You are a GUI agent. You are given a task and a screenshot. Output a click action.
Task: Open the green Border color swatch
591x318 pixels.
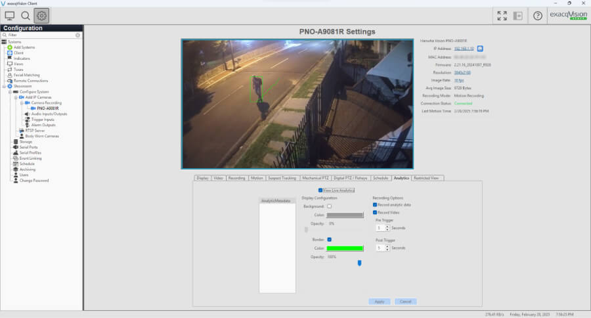(x=345, y=248)
